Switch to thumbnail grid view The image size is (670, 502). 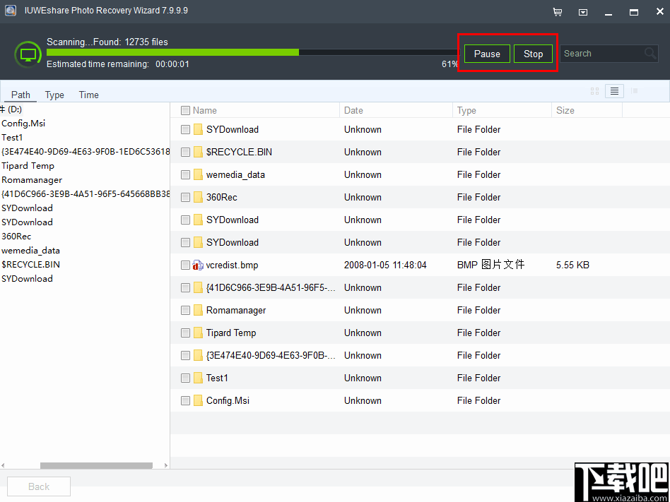[x=594, y=91]
